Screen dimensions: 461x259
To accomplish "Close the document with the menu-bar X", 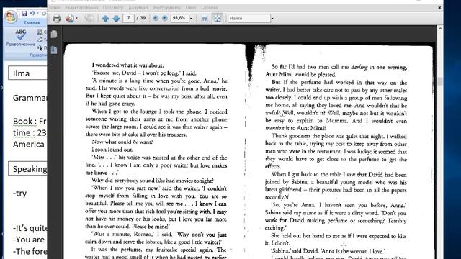I will 439,8.
